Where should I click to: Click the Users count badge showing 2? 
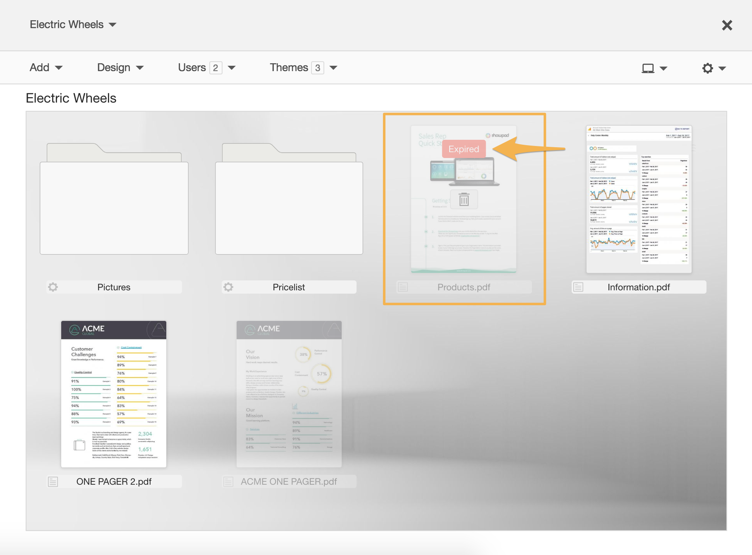[216, 68]
